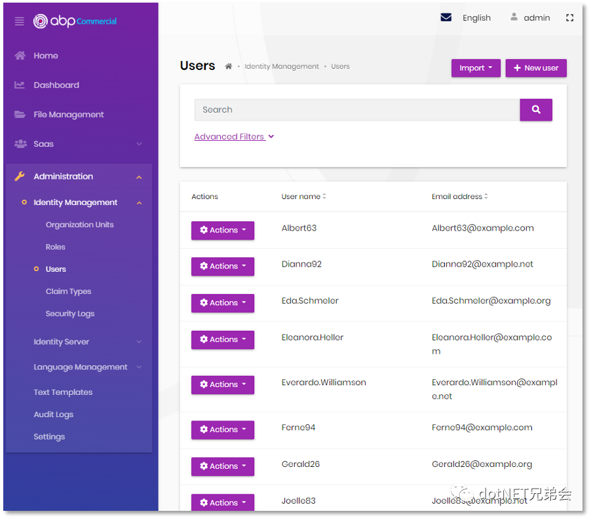Go to Roles under Identity Management
The height and width of the screenshot is (520, 591).
tap(56, 247)
